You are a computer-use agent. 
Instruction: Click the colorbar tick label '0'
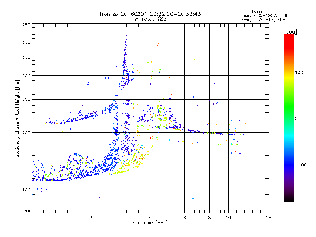[x=296, y=119]
